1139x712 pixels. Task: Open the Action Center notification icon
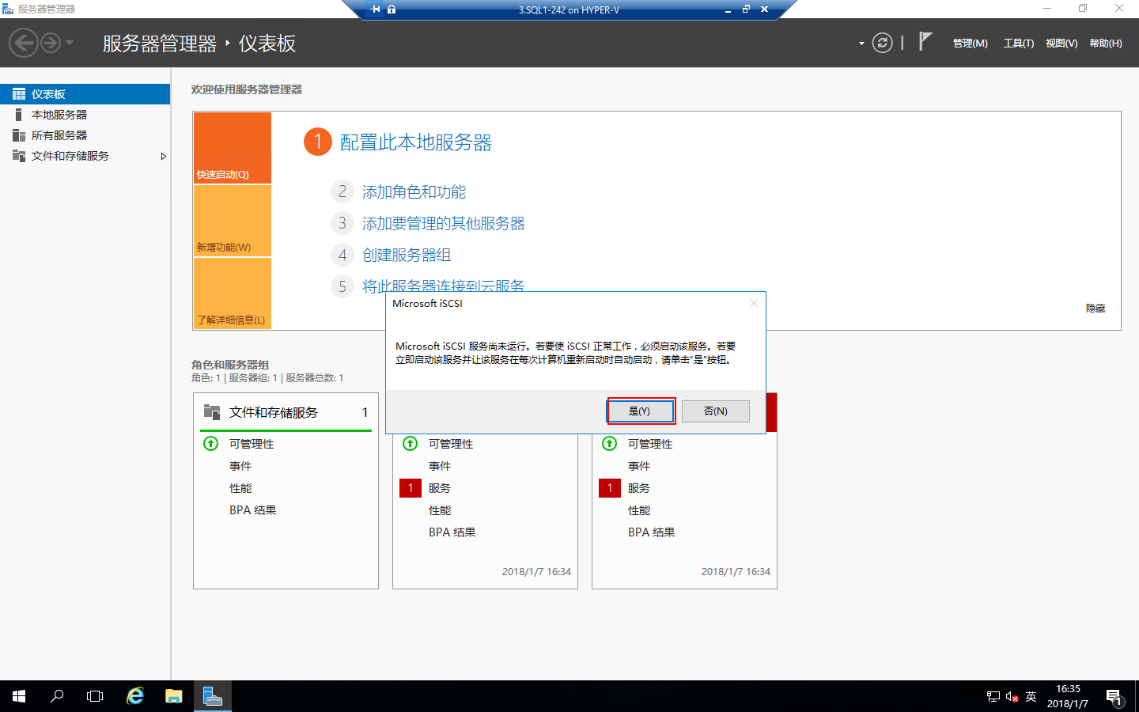1114,697
